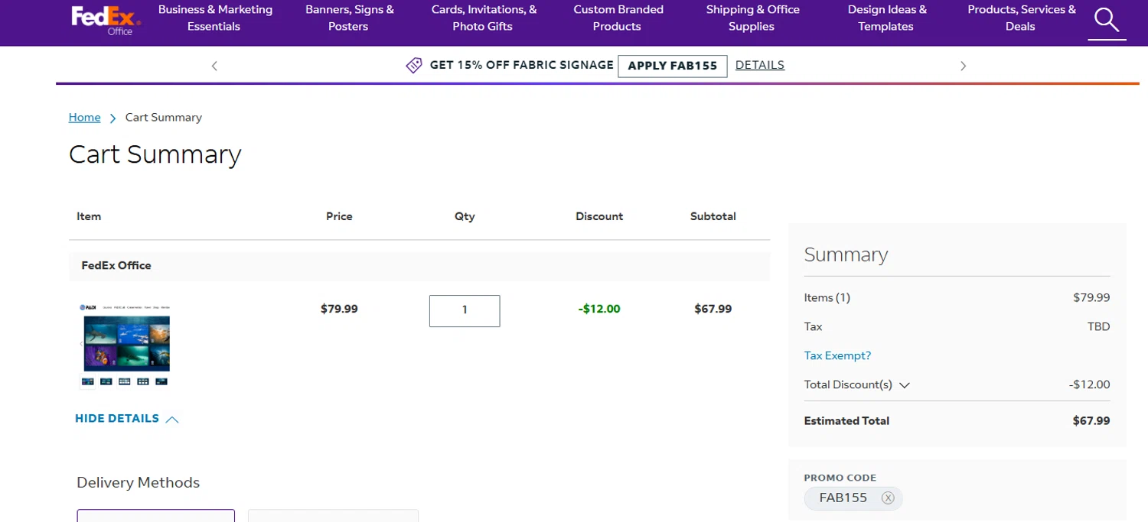The height and width of the screenshot is (522, 1148).
Task: Show previous promo banner with left arrow
Action: coord(214,66)
